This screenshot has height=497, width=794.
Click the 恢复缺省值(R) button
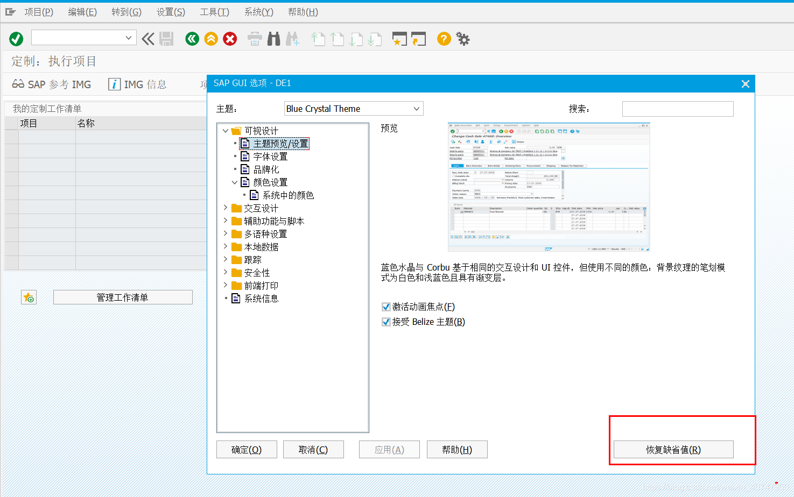(x=673, y=450)
